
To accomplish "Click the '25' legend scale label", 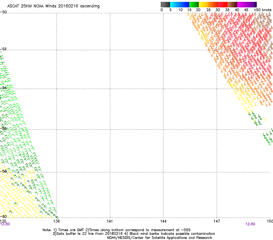I will pyautogui.click(x=208, y=10).
